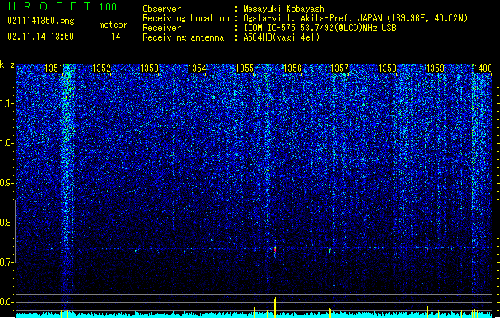Click the kHz axis unit label
The image size is (501, 318).
click(x=7, y=64)
